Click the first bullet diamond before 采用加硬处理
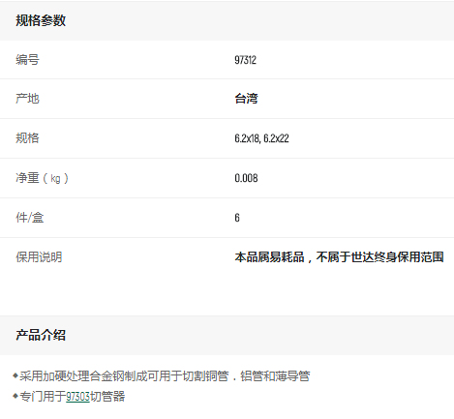 (15, 375)
